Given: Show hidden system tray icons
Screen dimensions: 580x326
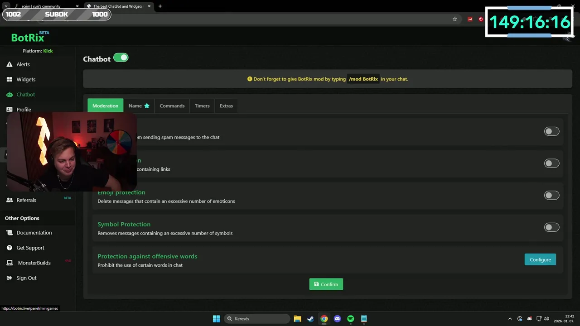Looking at the screenshot, I should 510,319.
